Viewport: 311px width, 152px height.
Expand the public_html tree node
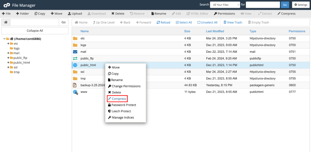(8, 63)
